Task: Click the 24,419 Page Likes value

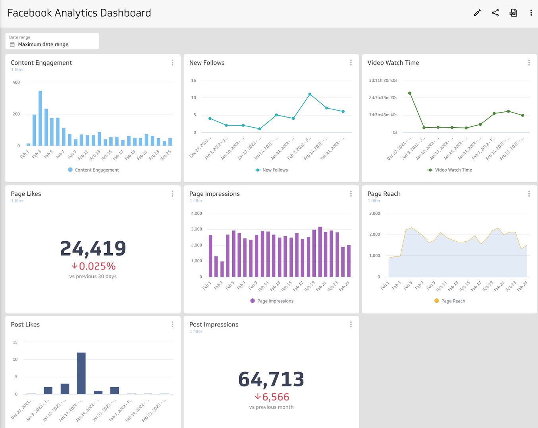Action: pos(93,248)
